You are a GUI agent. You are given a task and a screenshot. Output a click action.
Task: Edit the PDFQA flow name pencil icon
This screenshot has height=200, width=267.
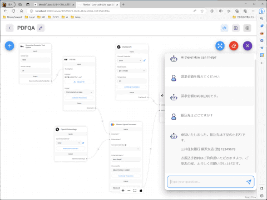coord(41,28)
